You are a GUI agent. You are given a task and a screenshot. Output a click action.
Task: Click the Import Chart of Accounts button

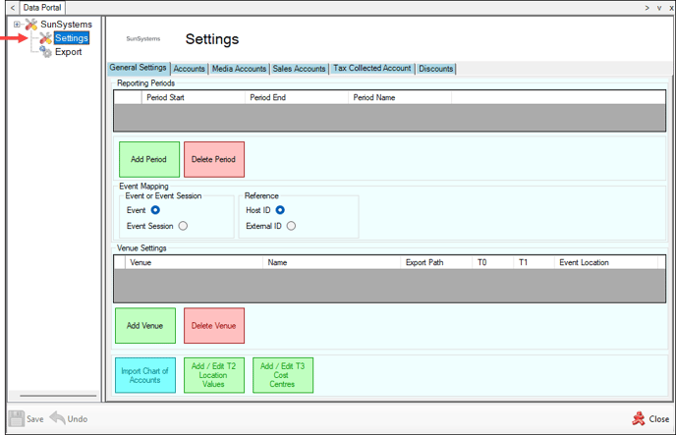[x=143, y=376]
